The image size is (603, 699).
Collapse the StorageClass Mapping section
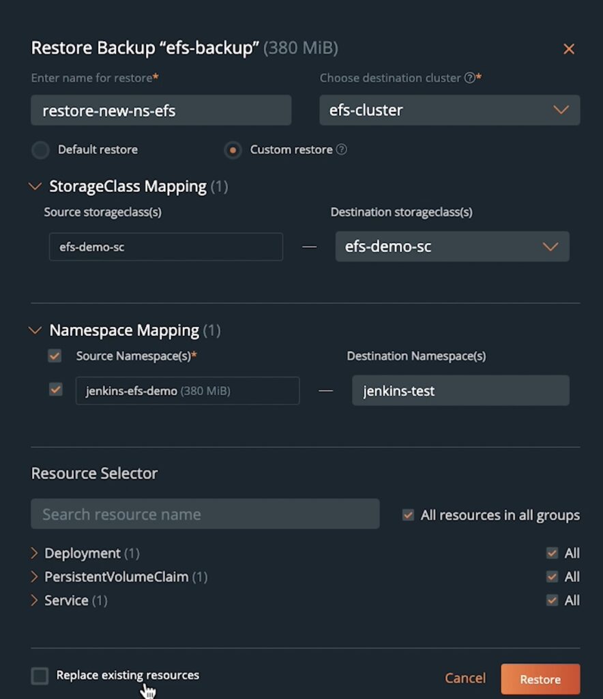point(35,186)
